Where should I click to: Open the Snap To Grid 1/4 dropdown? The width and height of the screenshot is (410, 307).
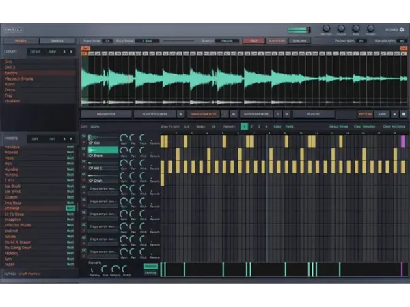(x=187, y=126)
